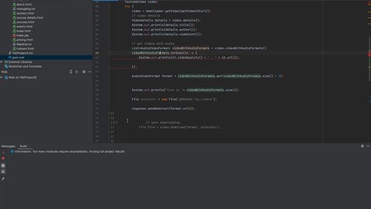Open Readme.txt file
371x209 pixels.
[24, 44]
